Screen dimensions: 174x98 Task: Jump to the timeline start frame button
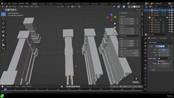(67, 87)
